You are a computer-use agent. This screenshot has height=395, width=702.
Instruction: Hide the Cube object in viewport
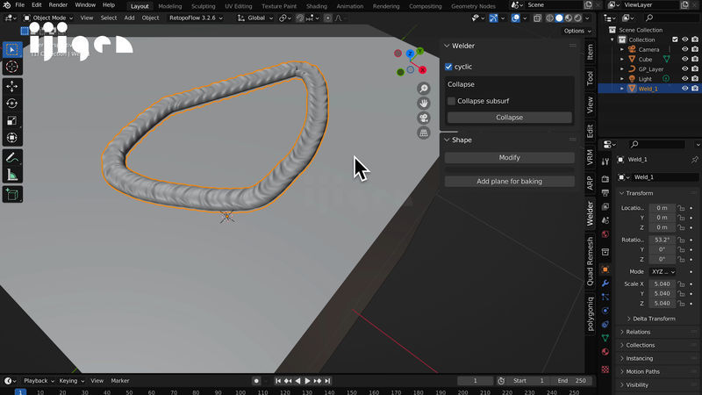pos(685,59)
